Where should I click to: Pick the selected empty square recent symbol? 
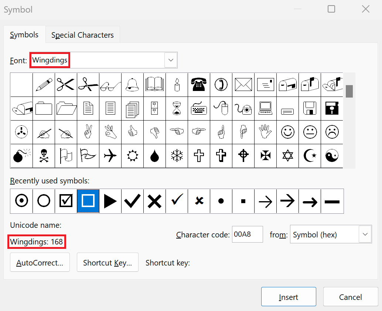click(x=88, y=201)
